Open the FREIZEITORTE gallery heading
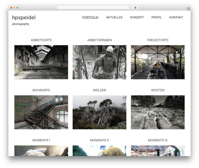 click(158, 40)
